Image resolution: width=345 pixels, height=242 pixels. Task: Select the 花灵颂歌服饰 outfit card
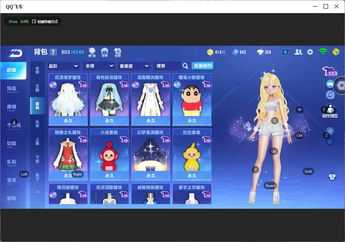point(109,194)
